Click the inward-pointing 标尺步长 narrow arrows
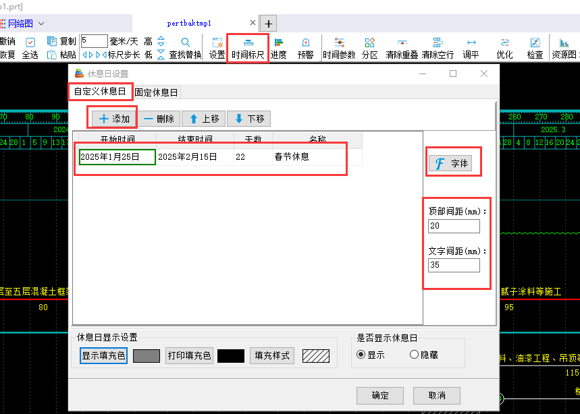 tap(101, 55)
